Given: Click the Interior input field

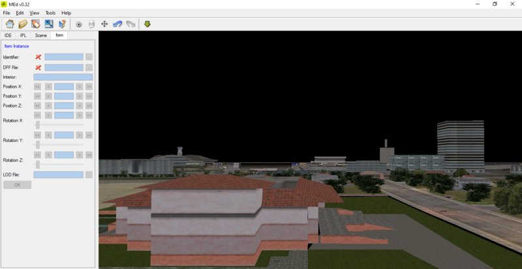Looking at the screenshot, I should pyautogui.click(x=63, y=77).
